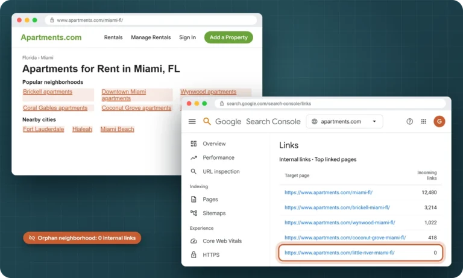Open the little-river-miami-fl target page link
The width and height of the screenshot is (463, 278).
click(x=339, y=253)
